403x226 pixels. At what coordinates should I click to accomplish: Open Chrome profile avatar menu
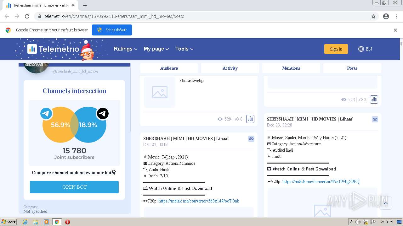(386, 16)
